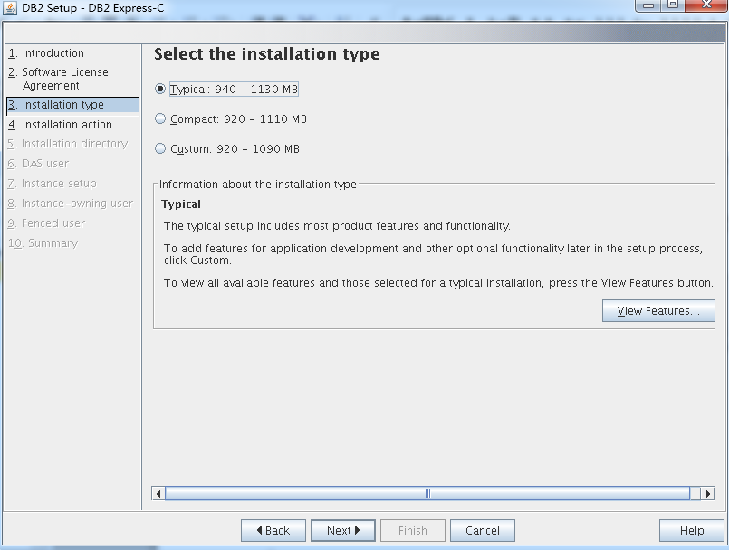
Task: Click the sentence about typical setup features
Action: tap(337, 226)
